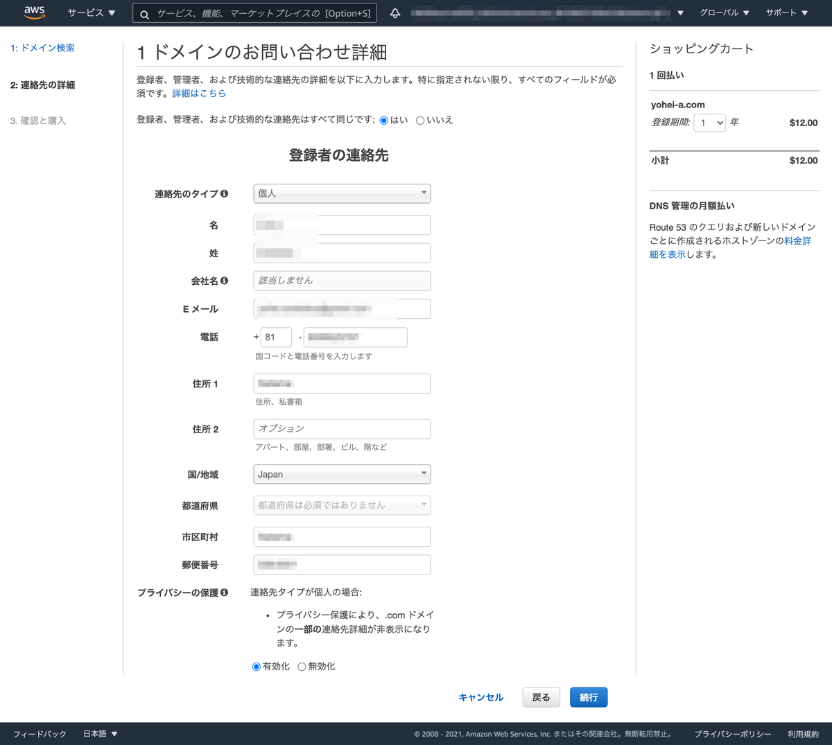Click the 住所 2 optional field
The width and height of the screenshot is (832, 745).
(342, 429)
